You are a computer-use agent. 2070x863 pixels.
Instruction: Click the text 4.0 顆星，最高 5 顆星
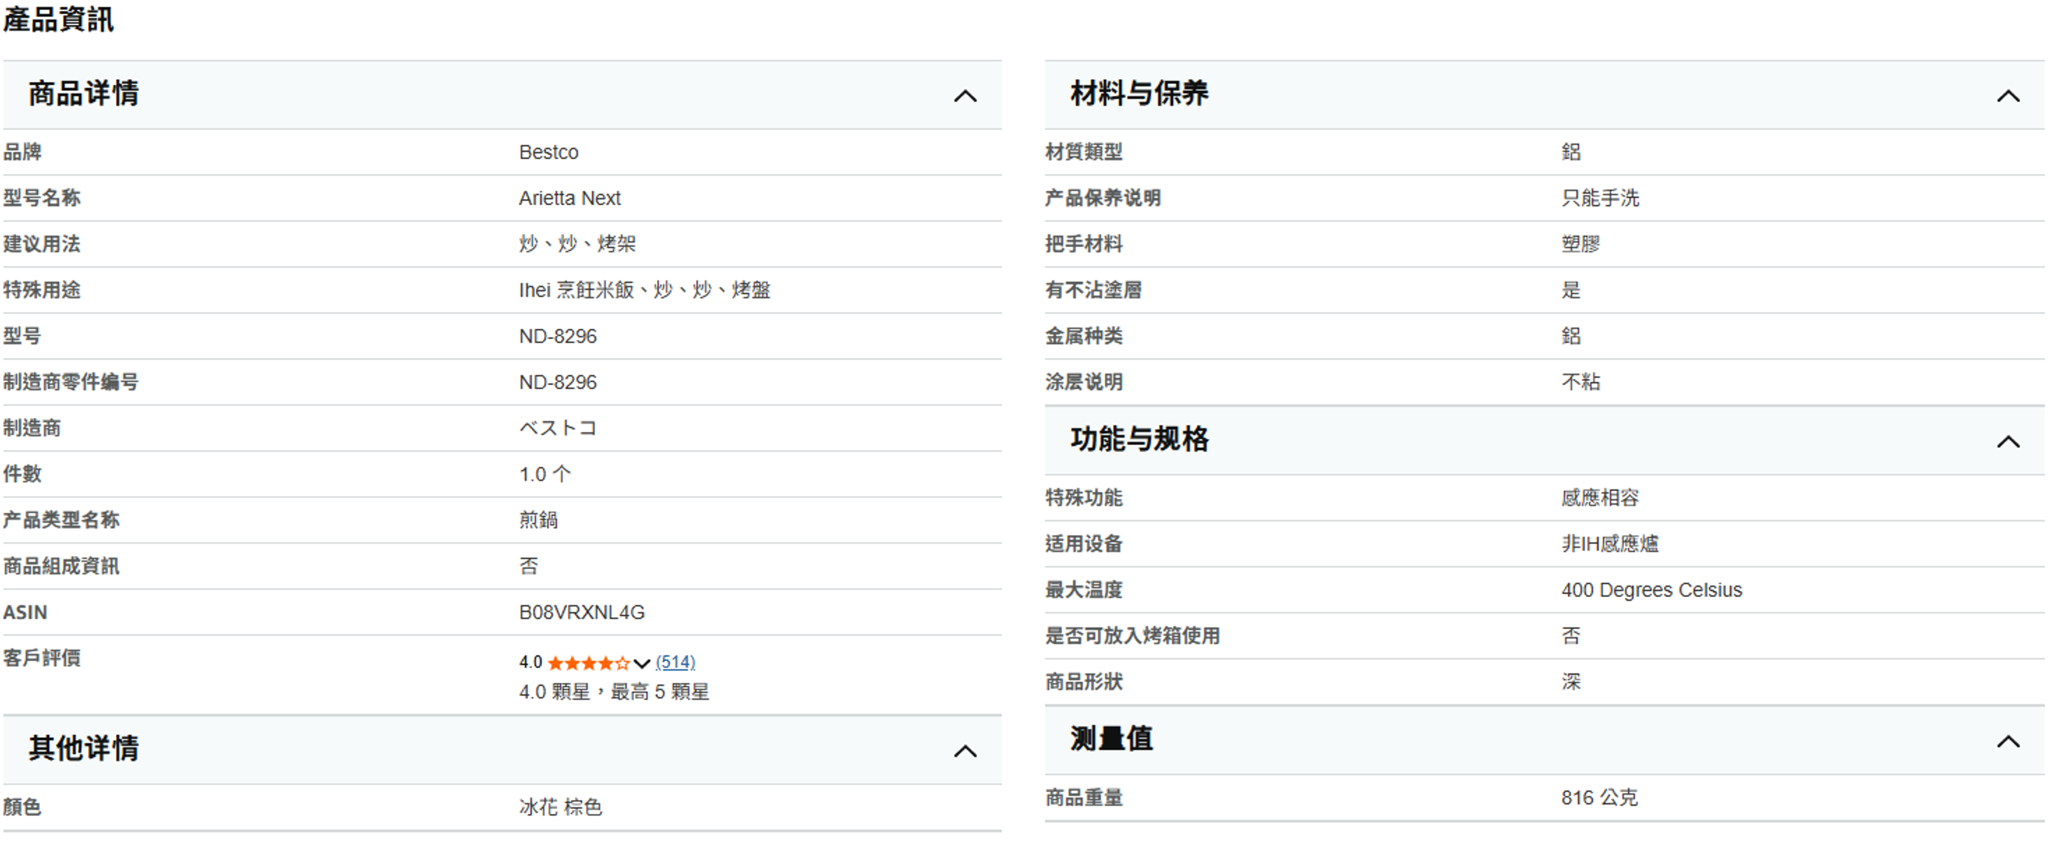coord(614,692)
